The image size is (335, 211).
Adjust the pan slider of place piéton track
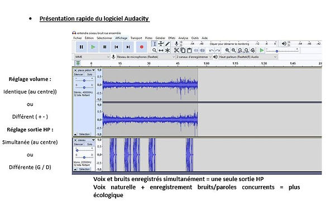coord(84,87)
